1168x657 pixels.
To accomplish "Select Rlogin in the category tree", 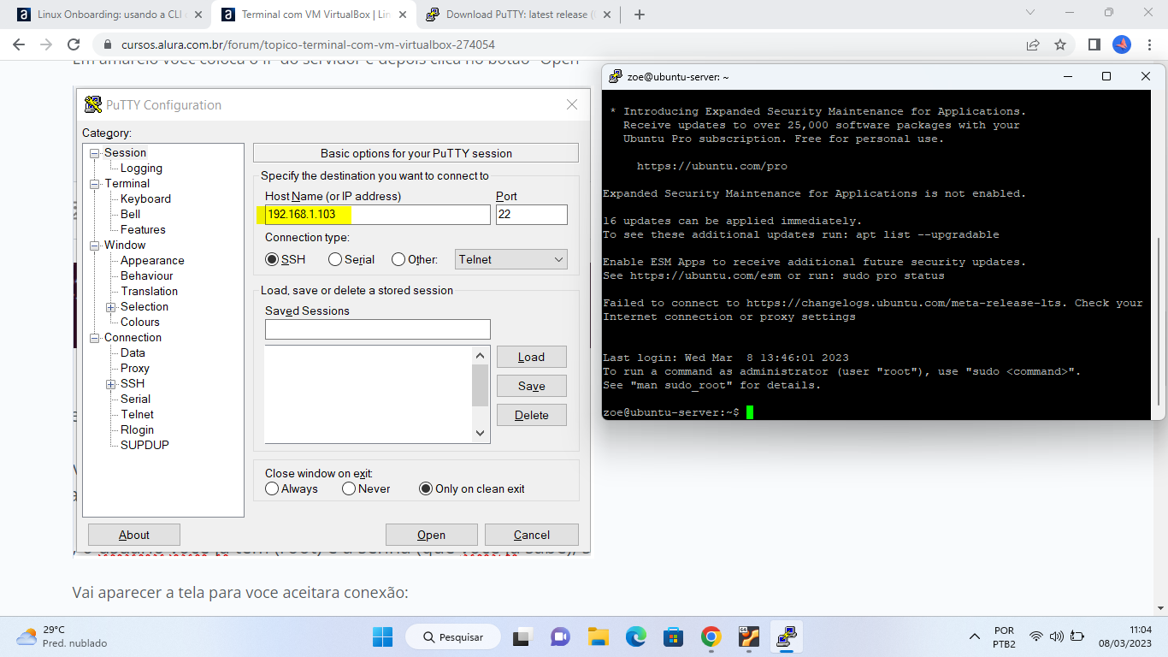I will pos(137,429).
